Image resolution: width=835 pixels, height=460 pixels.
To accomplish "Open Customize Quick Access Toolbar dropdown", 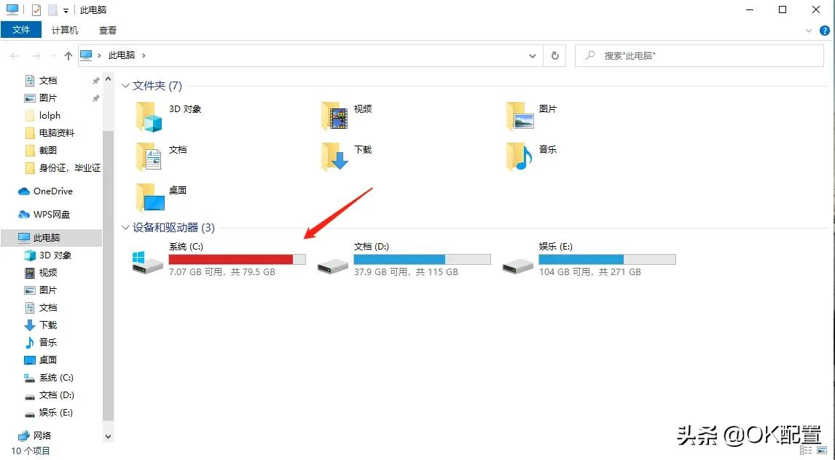I will pyautogui.click(x=66, y=11).
